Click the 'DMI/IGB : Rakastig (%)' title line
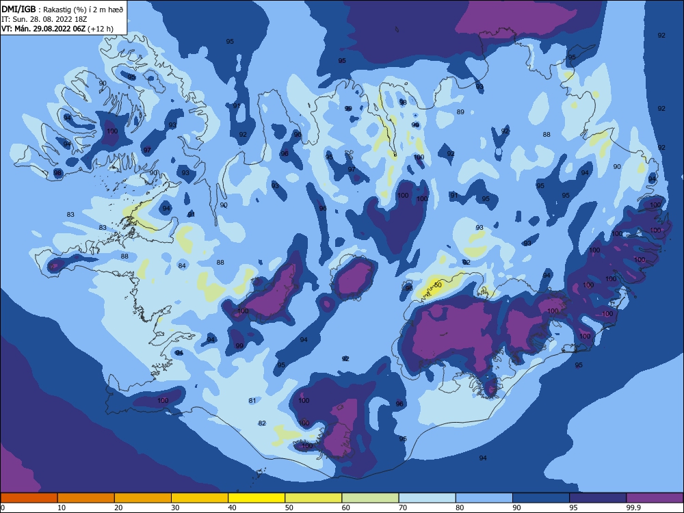Screen dimensions: 684x513 [x=62, y=10]
